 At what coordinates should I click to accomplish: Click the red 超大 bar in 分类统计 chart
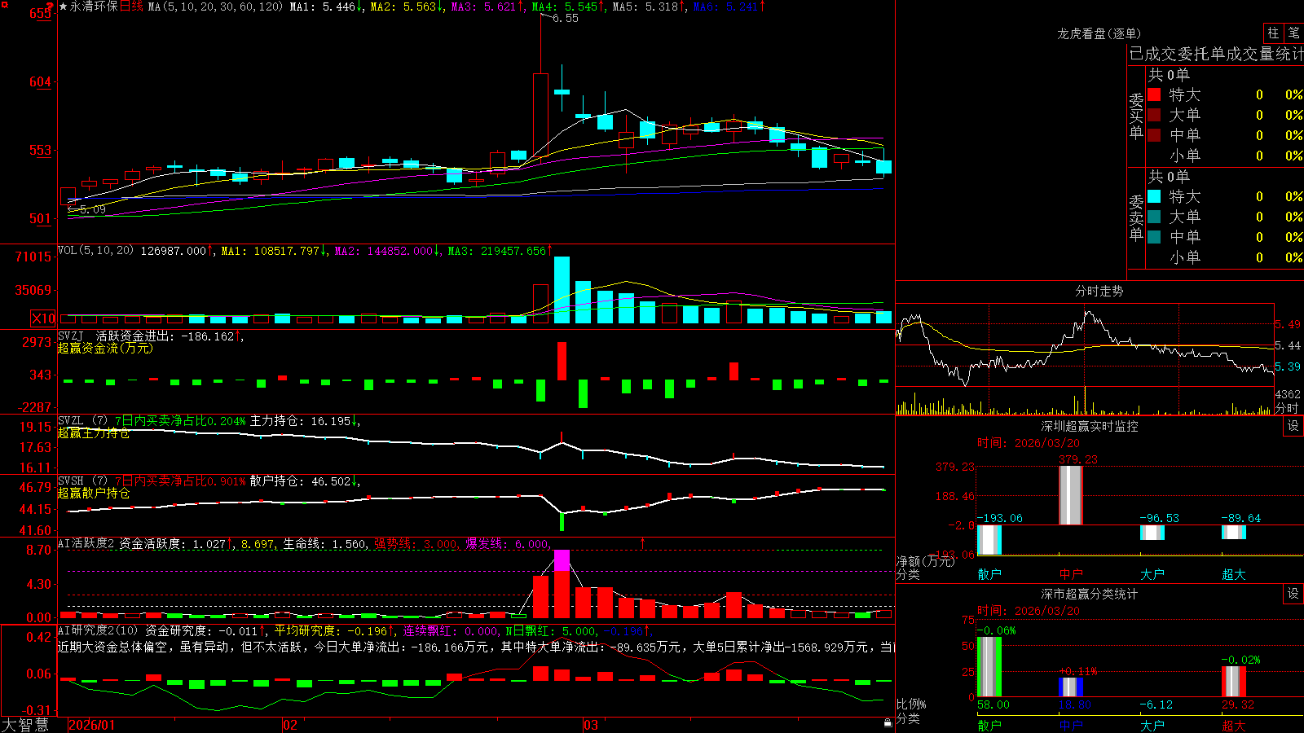pos(1234,682)
